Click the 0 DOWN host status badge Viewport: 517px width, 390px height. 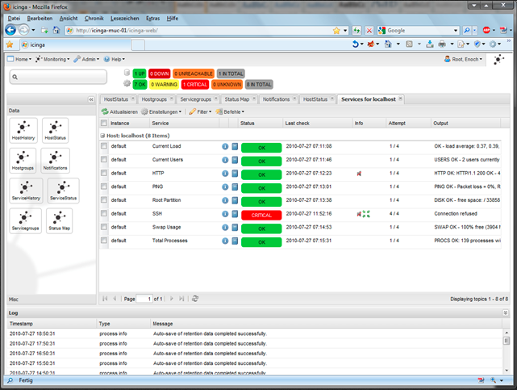[160, 73]
